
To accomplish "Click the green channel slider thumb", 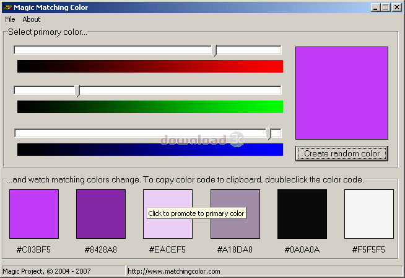I will click(x=77, y=91).
